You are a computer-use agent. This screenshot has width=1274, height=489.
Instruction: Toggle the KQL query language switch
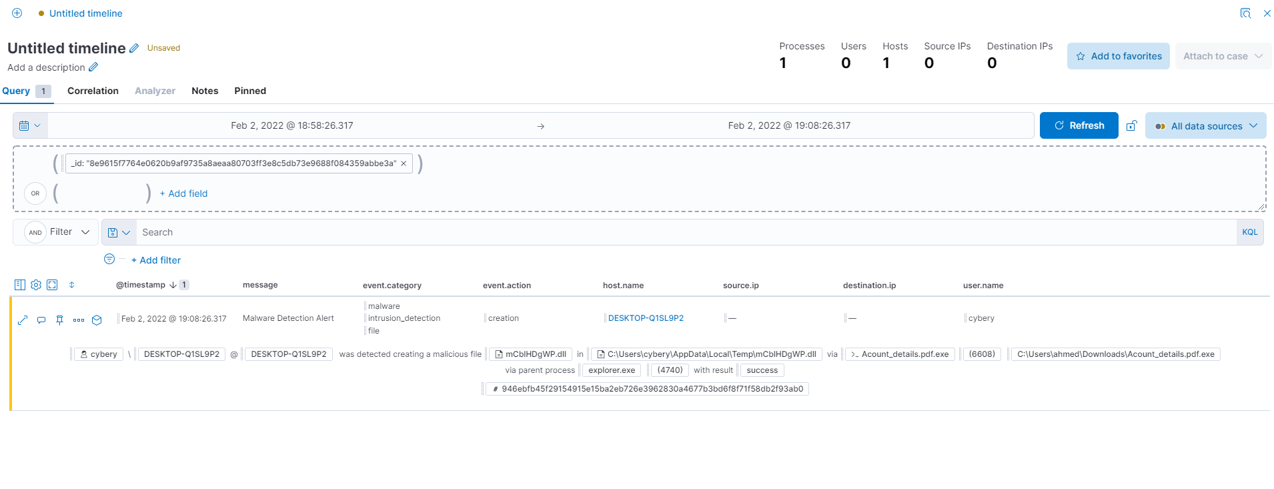pos(1249,232)
